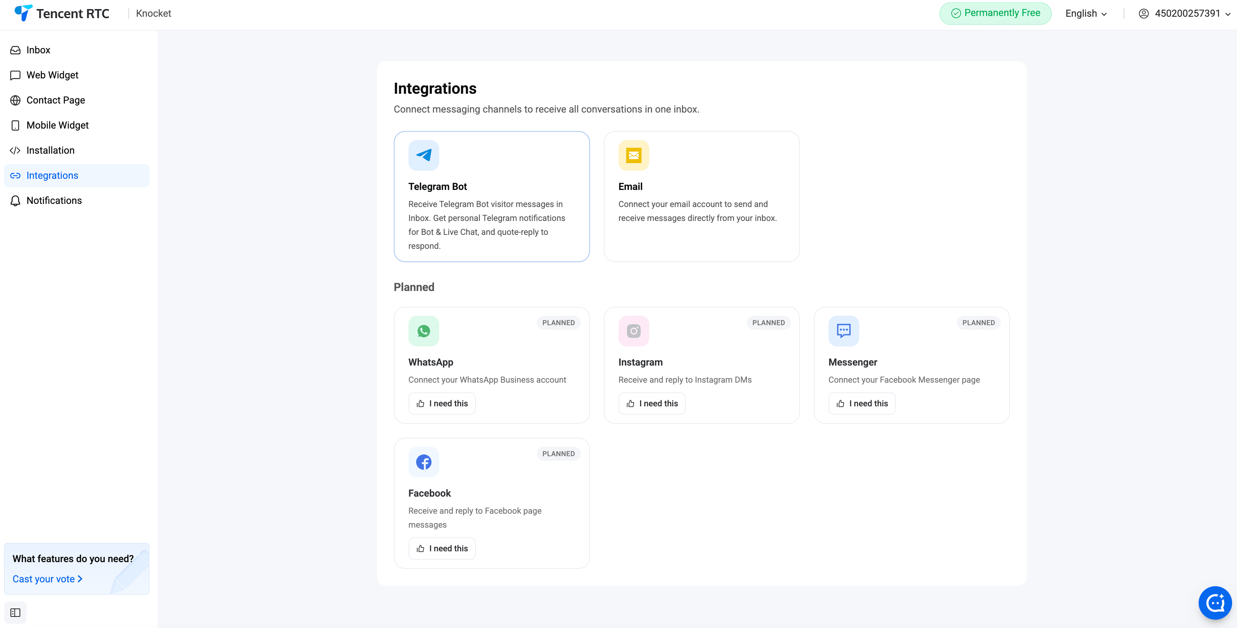Image resolution: width=1237 pixels, height=628 pixels.
Task: Click the PLANNED badge on Facebook card
Action: pos(558,454)
